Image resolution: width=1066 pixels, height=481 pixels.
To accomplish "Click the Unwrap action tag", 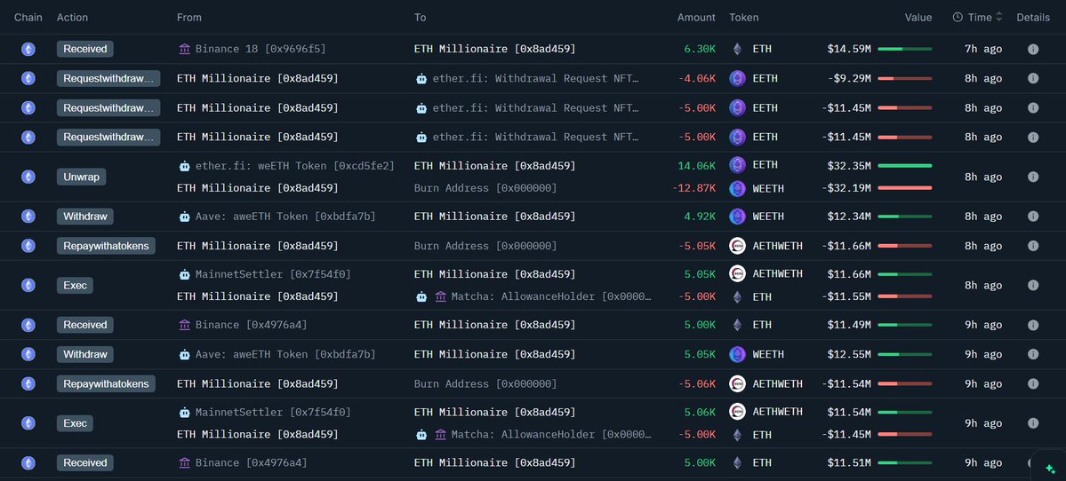I will click(82, 177).
